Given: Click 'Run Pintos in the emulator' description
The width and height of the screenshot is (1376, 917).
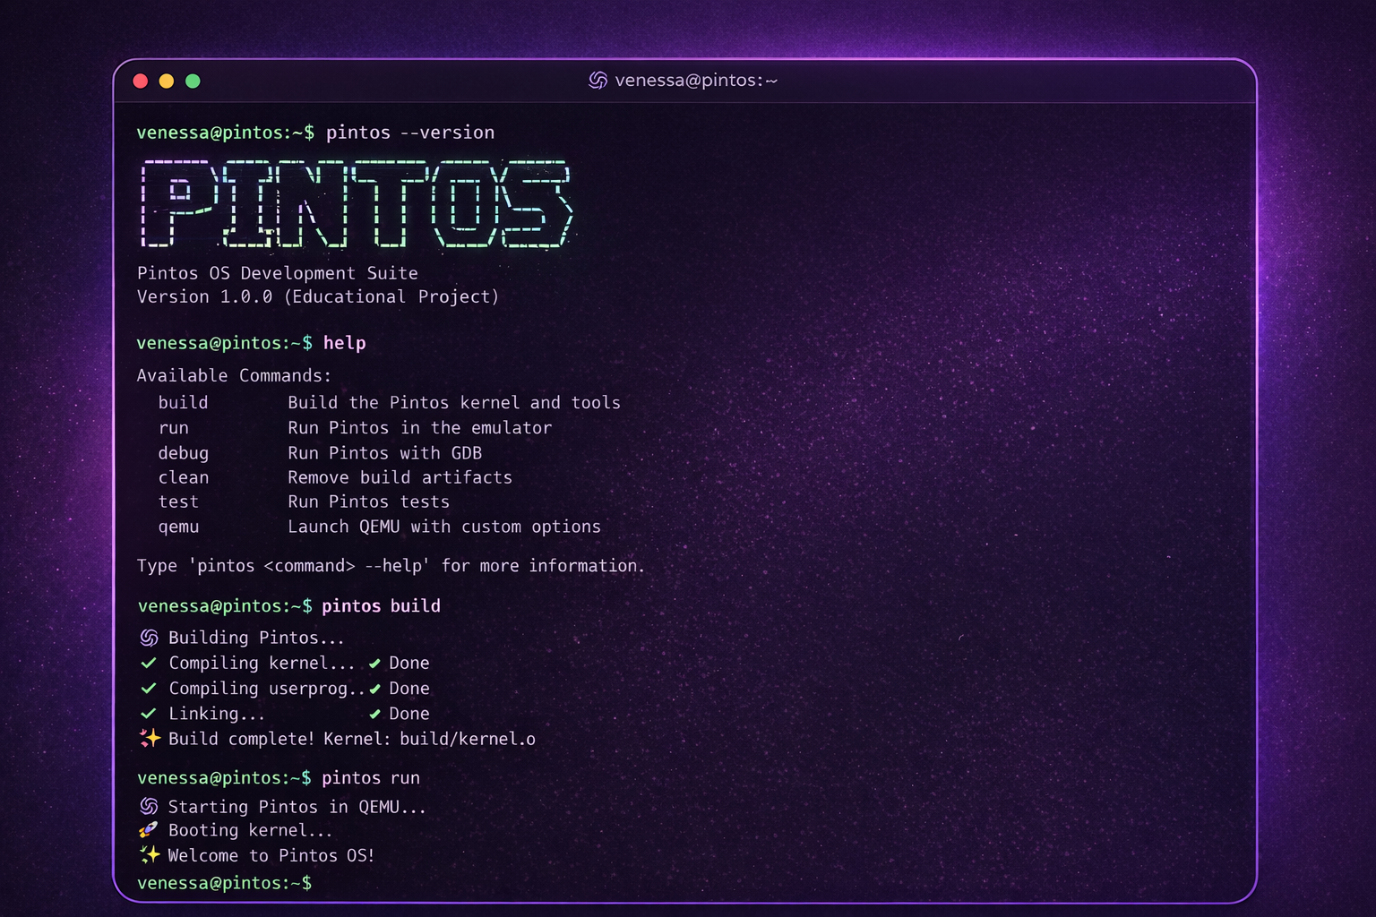Looking at the screenshot, I should [420, 428].
